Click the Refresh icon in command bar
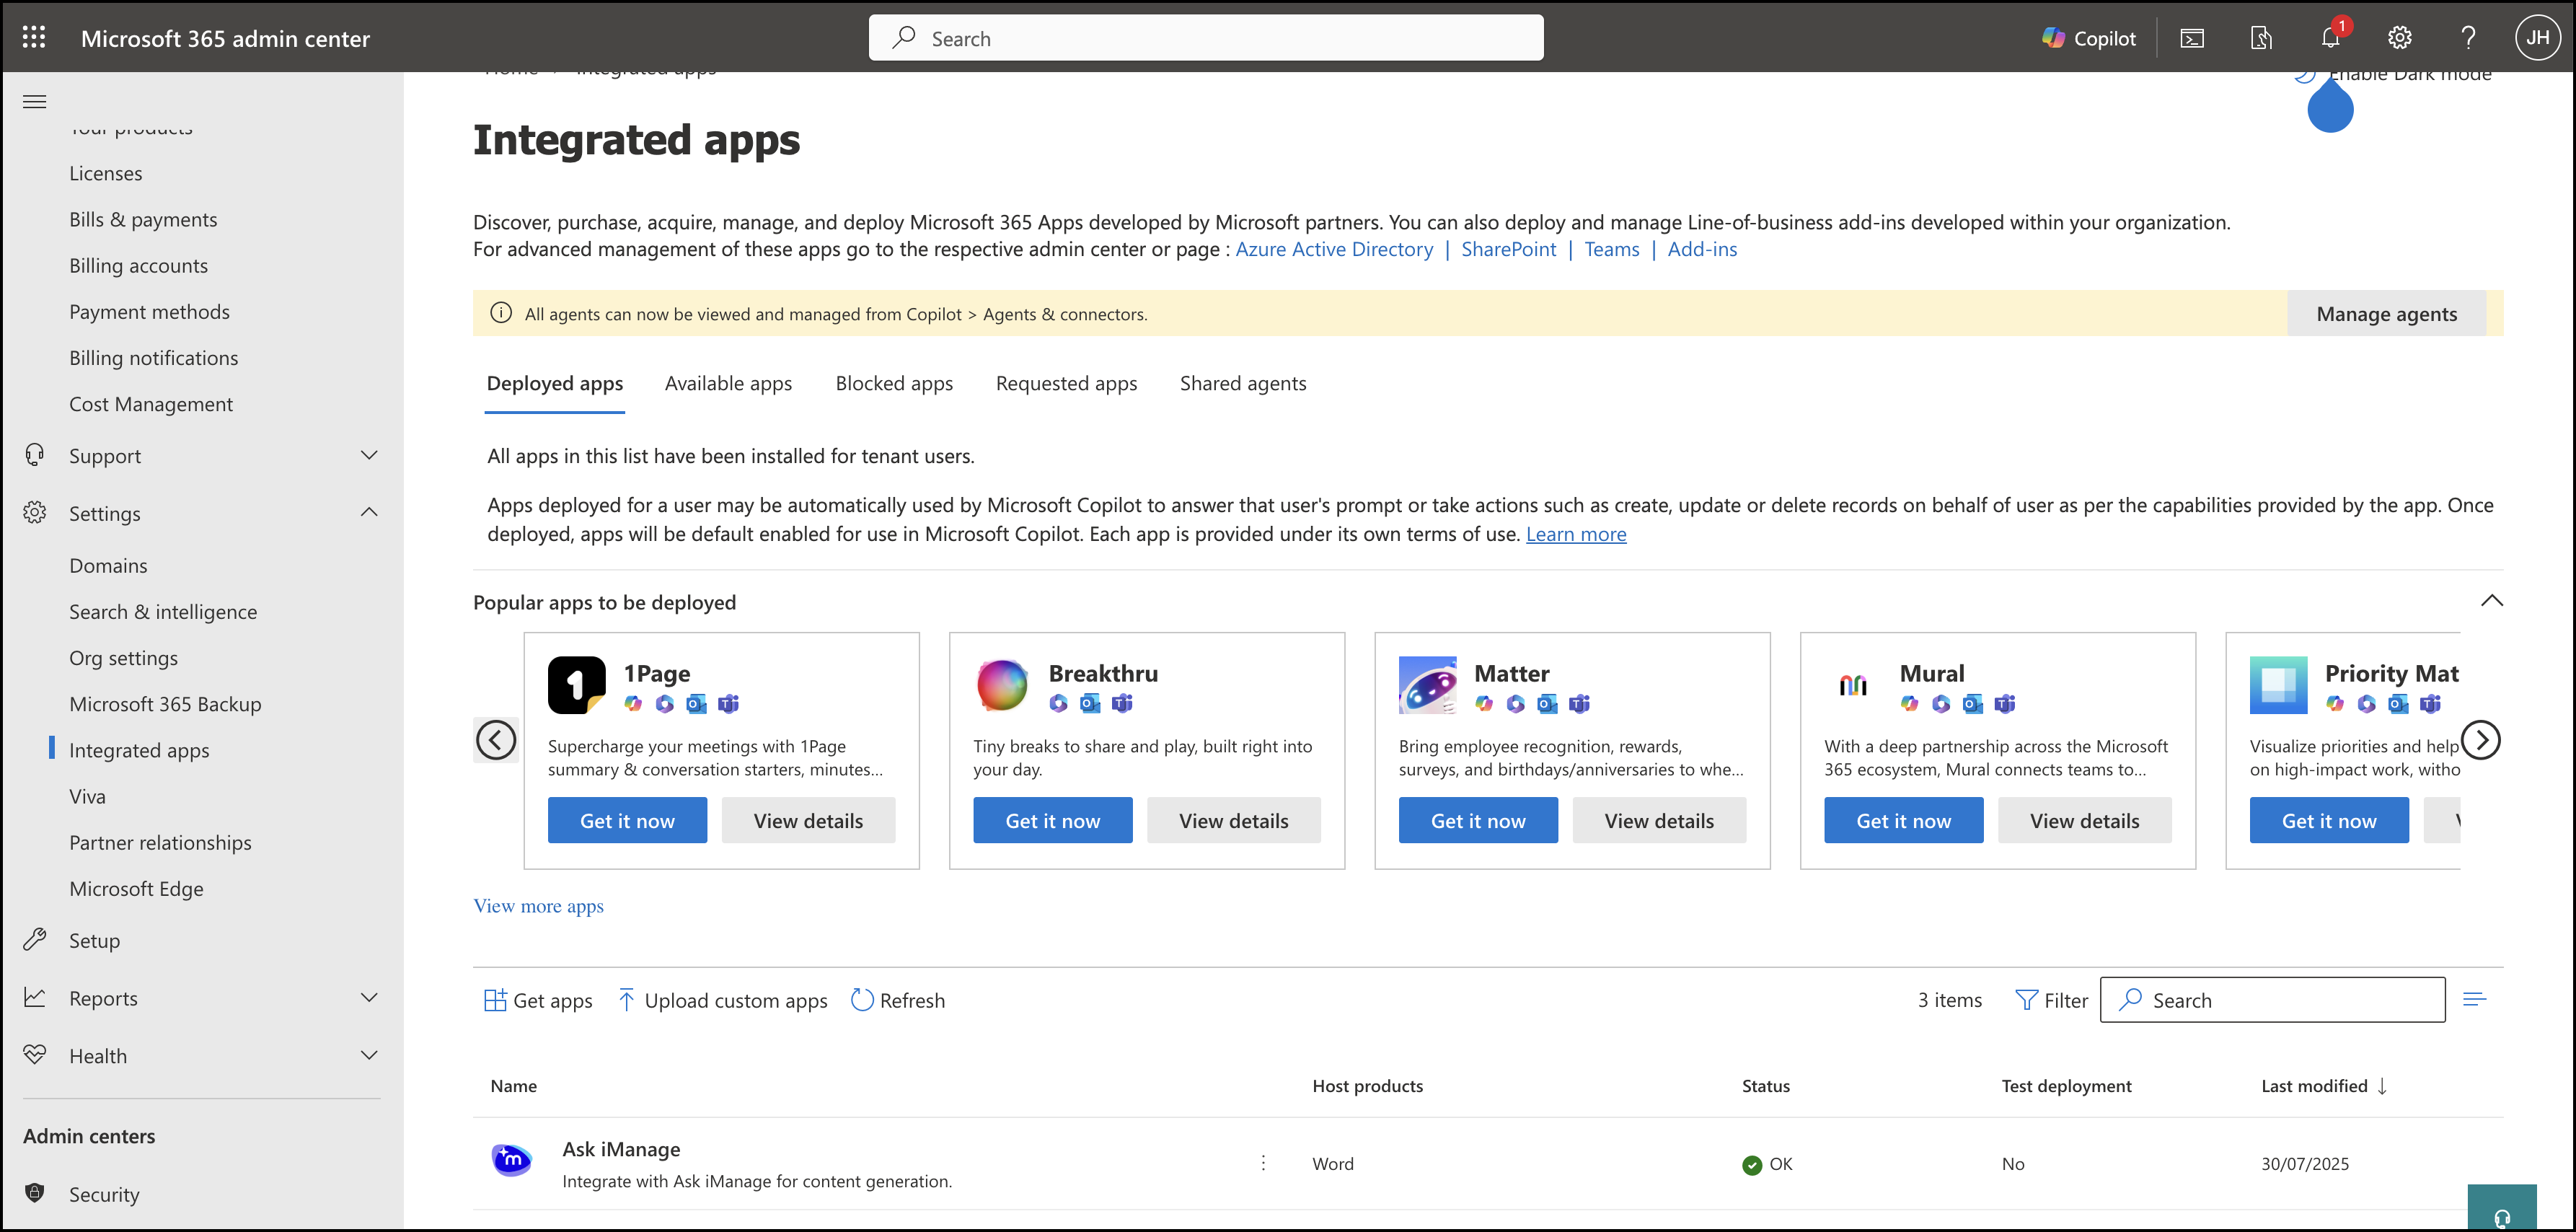The image size is (2576, 1232). (x=861, y=1000)
